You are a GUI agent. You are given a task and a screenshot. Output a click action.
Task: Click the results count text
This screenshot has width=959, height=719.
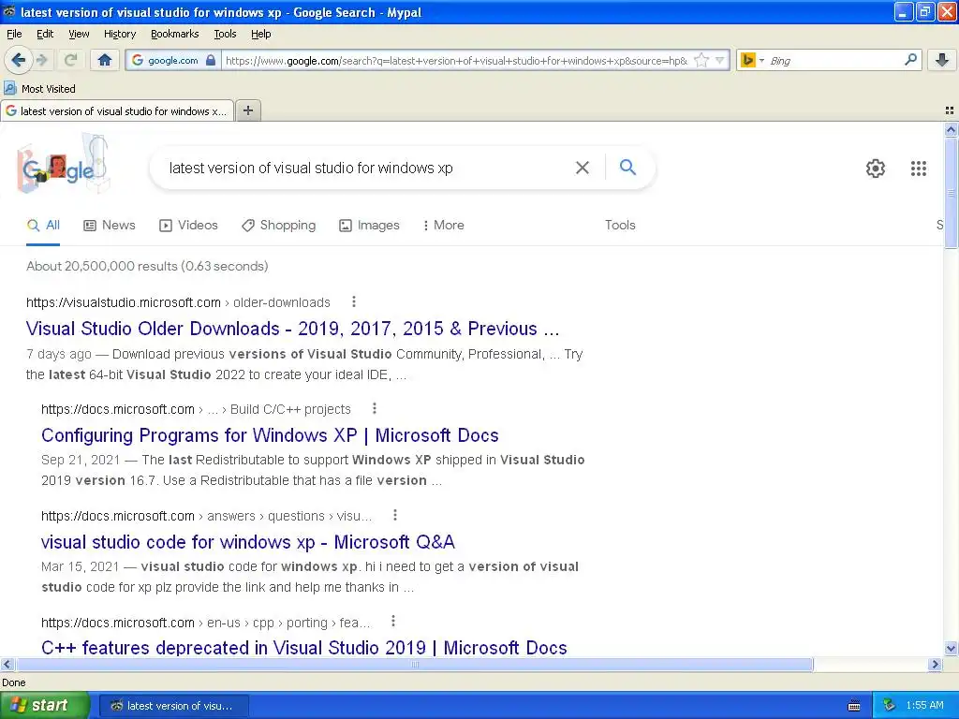(x=147, y=266)
